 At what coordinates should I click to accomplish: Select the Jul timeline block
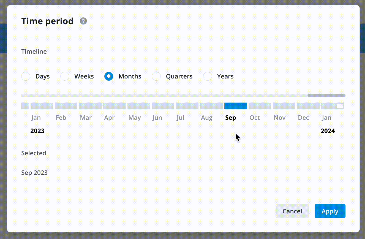(187, 106)
